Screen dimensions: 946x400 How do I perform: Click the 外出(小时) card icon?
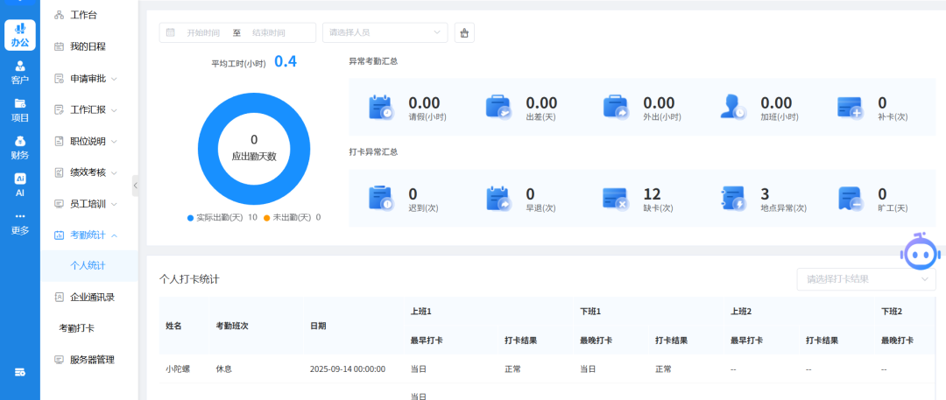point(616,108)
